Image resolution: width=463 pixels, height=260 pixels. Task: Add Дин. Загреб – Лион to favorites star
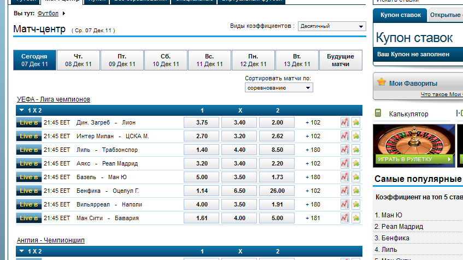pos(356,122)
